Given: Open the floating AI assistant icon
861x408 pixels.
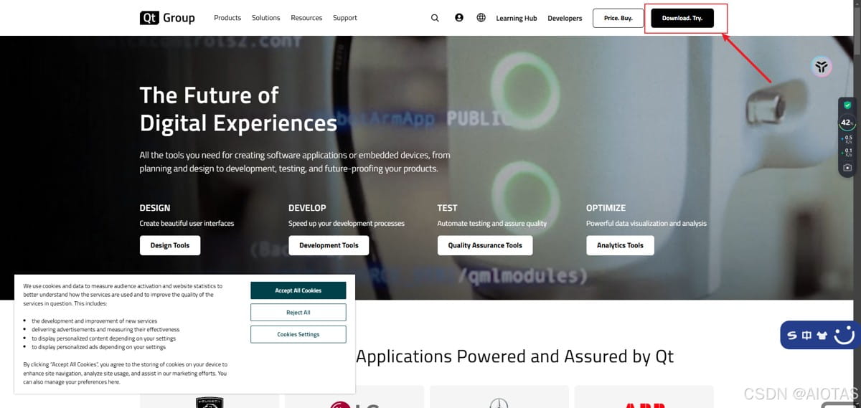Looking at the screenshot, I should (822, 67).
